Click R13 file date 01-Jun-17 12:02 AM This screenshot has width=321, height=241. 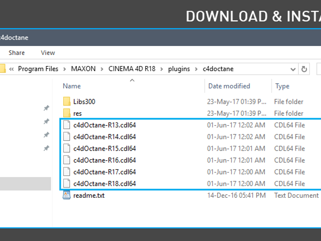(x=236, y=125)
